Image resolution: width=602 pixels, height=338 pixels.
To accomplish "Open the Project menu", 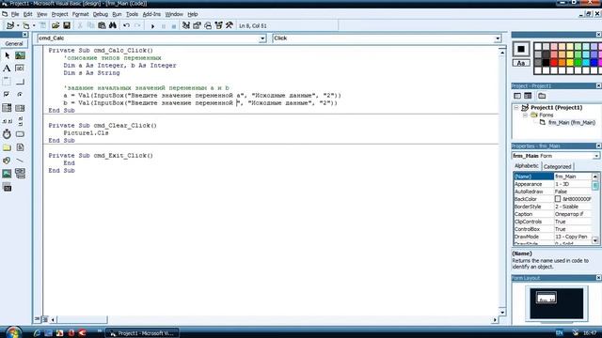I will tap(59, 14).
